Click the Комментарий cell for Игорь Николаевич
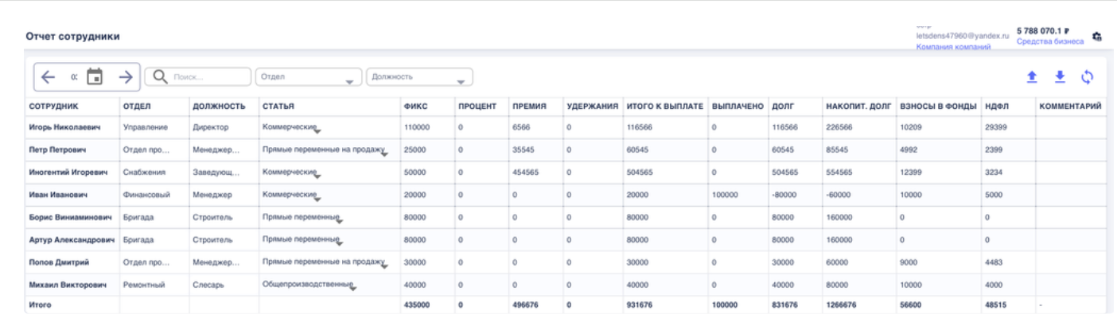Image resolution: width=1117 pixels, height=326 pixels. [x=1070, y=127]
